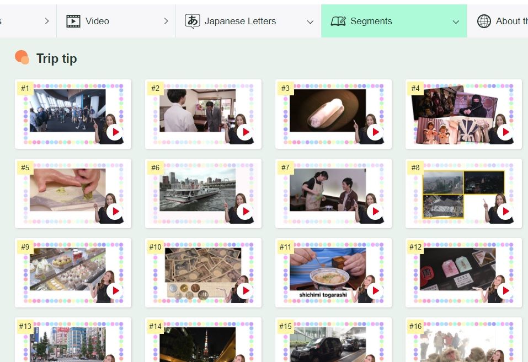Play Trip tip video #6
This screenshot has height=362, width=528.
[245, 211]
